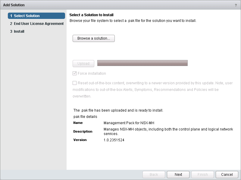Enable the Reset out-of-the-box content checkbox
This screenshot has width=241, height=180.
(x=74, y=83)
